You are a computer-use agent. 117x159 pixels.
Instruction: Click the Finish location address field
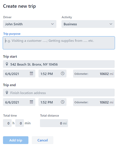tap(59, 93)
